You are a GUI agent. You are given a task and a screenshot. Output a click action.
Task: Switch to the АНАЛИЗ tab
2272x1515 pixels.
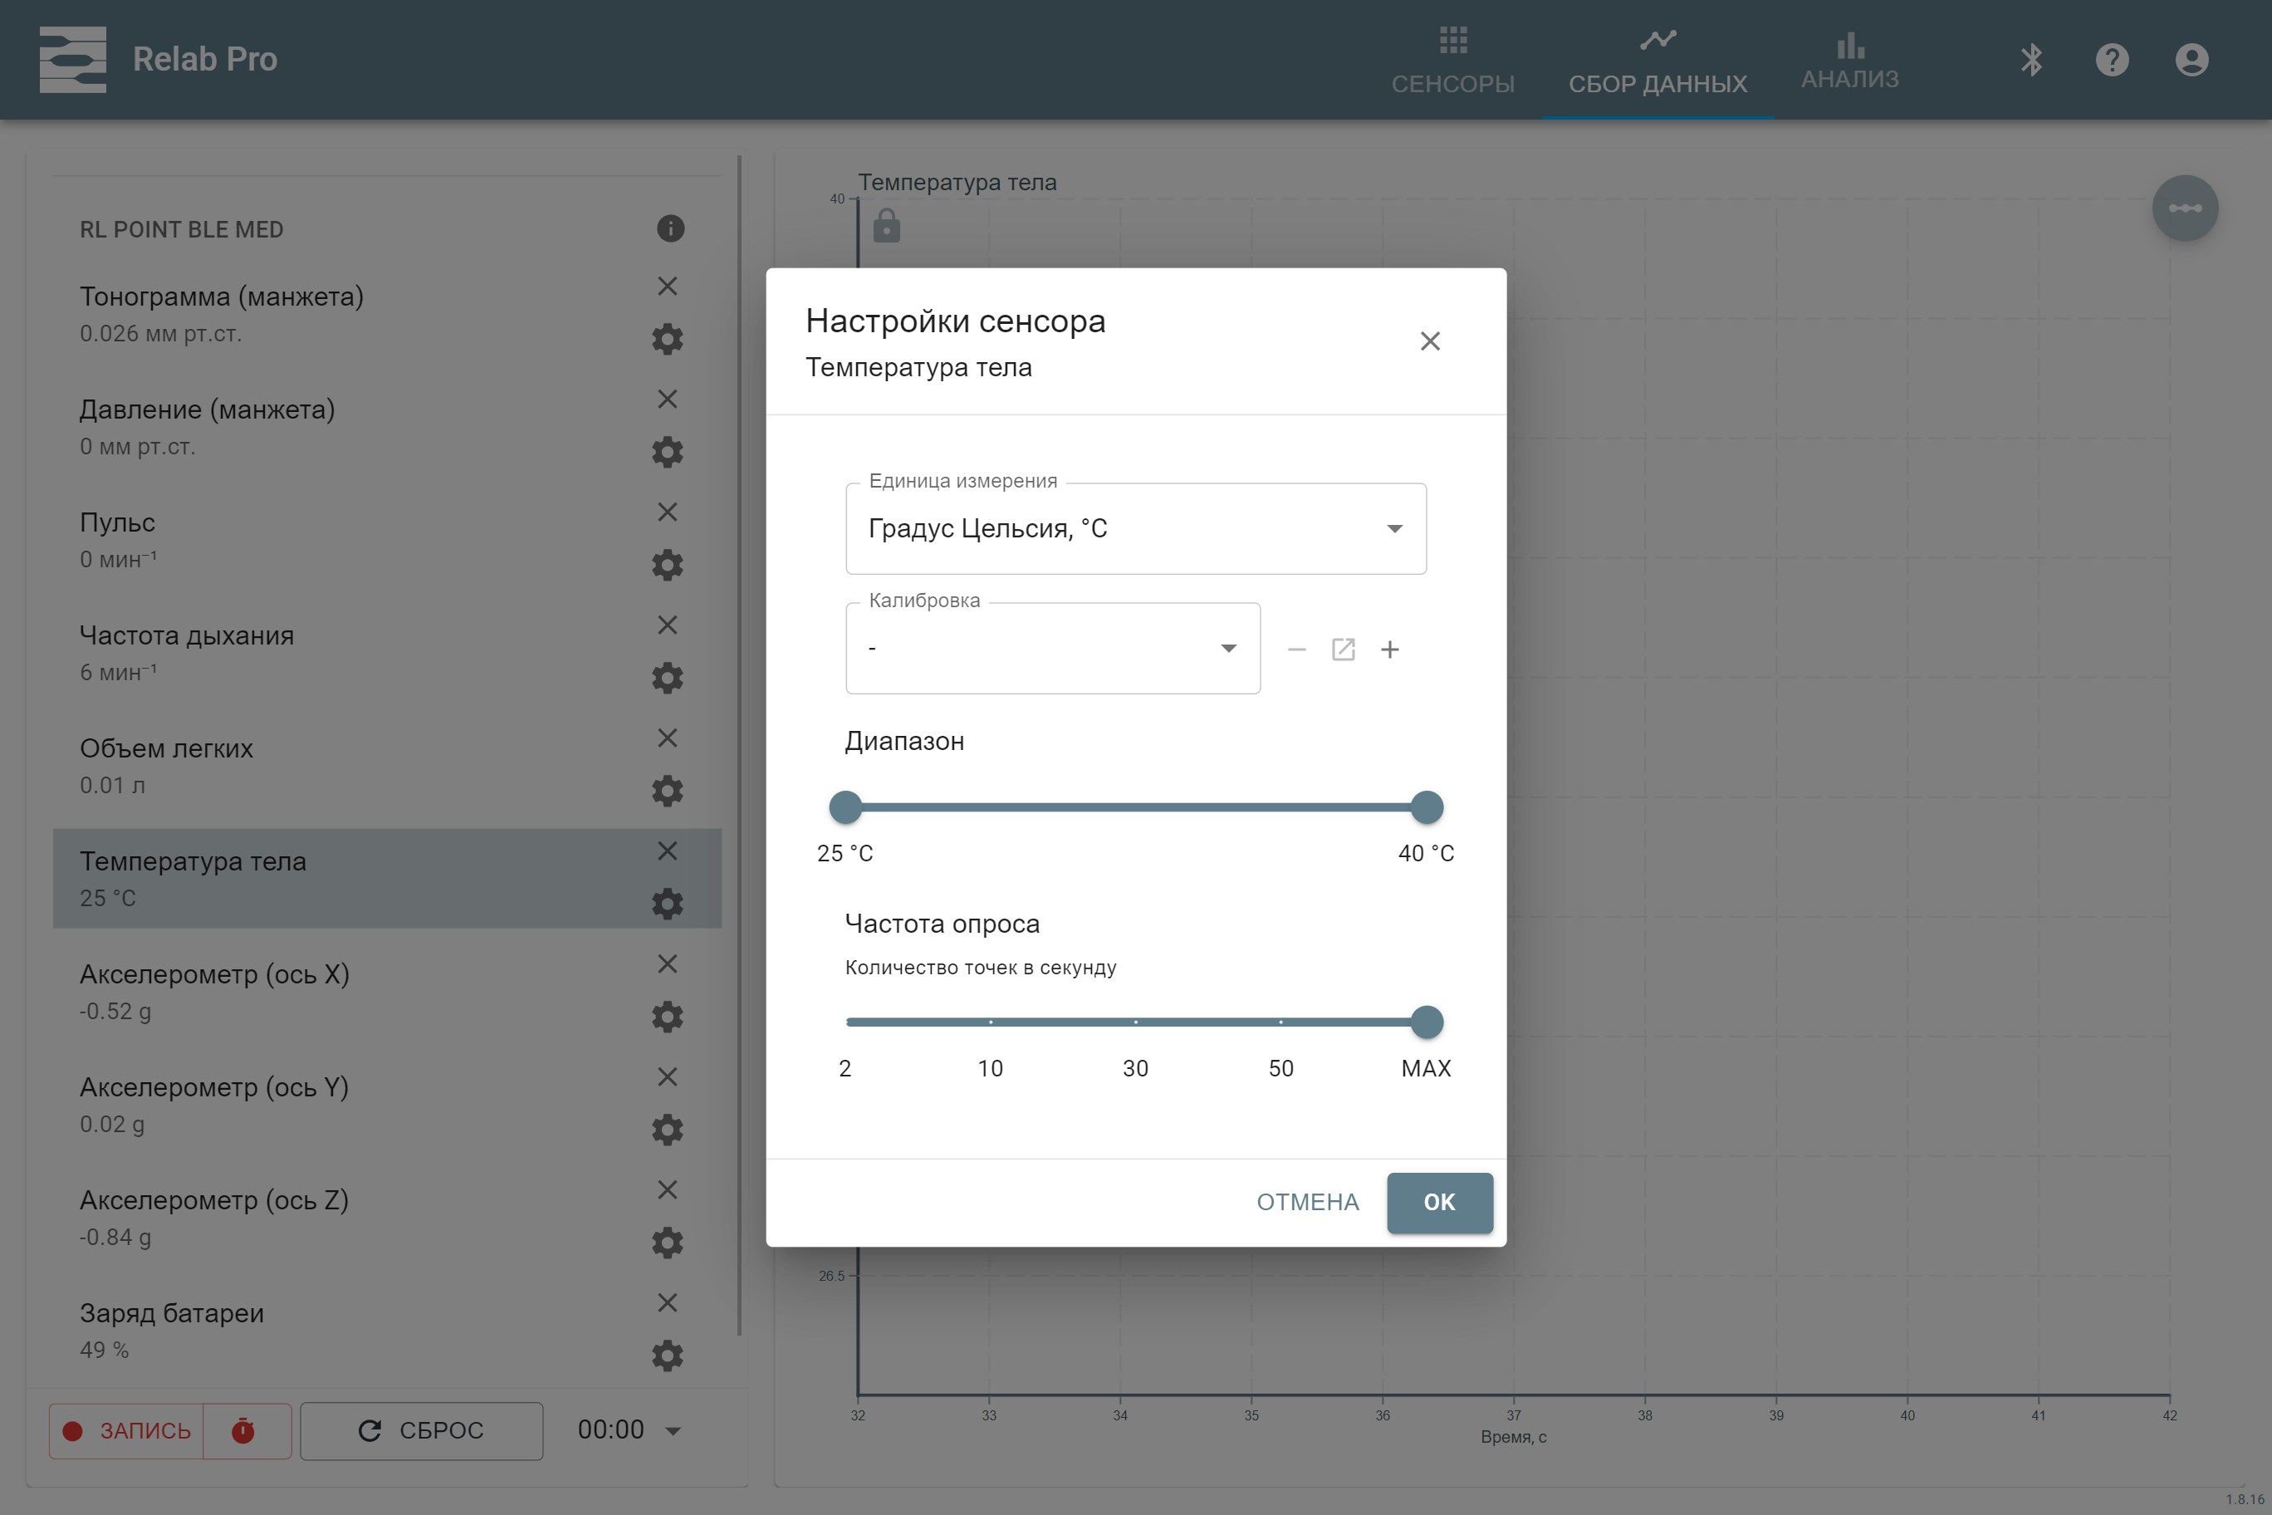click(1848, 61)
